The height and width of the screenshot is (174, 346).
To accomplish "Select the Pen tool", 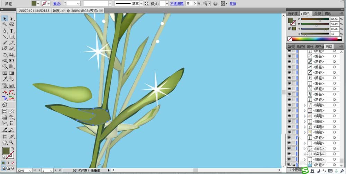I will (4, 31).
